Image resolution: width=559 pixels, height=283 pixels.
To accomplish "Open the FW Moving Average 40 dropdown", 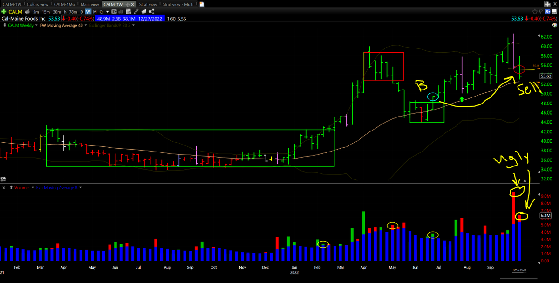I will point(86,25).
